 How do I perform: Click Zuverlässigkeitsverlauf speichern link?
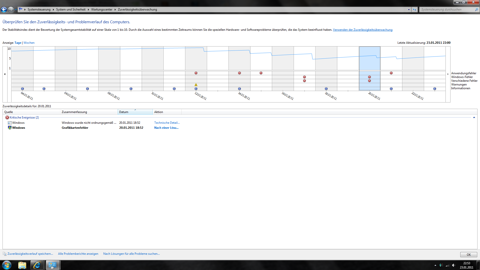(30, 254)
